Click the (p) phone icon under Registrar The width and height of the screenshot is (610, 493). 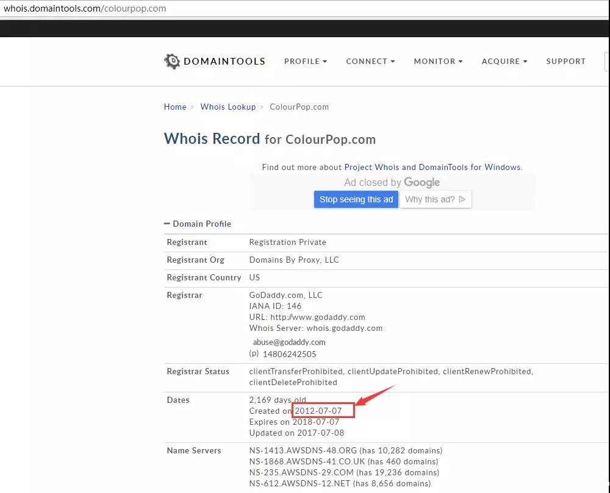coord(254,353)
